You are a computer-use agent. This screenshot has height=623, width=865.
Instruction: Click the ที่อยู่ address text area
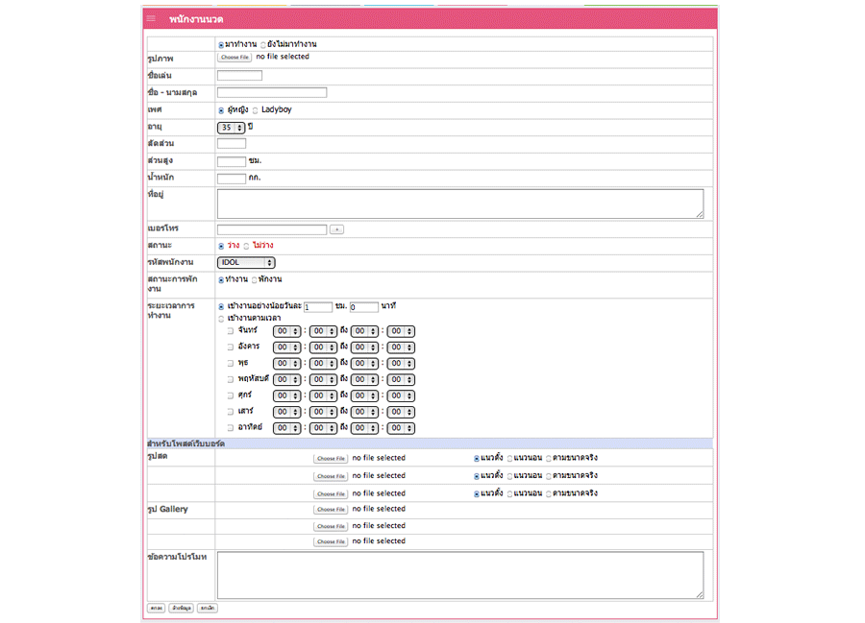tap(459, 203)
